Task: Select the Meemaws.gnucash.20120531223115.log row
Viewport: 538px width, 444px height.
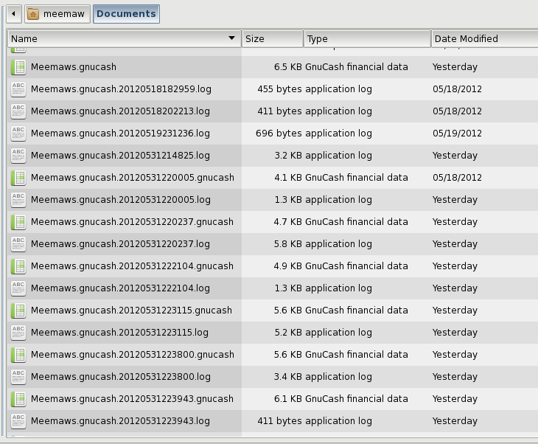Action: 273,333
